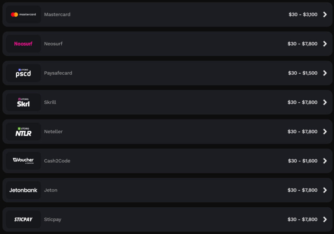The image size is (334, 234).
Task: Expand Mastercard row with chevron arrow
Action: [325, 14]
